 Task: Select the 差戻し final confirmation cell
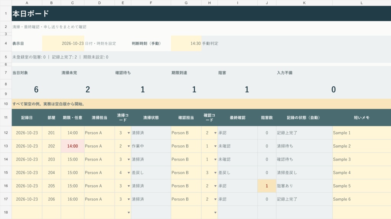click(238, 172)
